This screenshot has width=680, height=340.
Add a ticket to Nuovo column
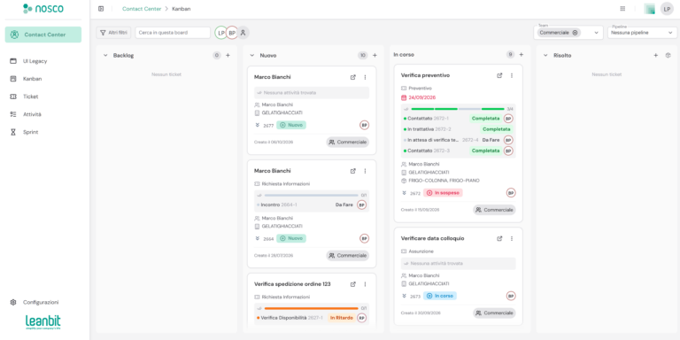point(375,56)
